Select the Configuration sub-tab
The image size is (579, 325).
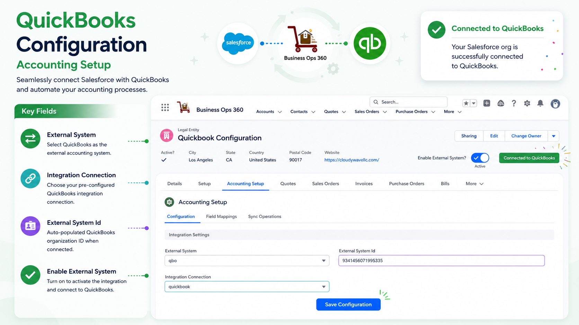coord(181,217)
